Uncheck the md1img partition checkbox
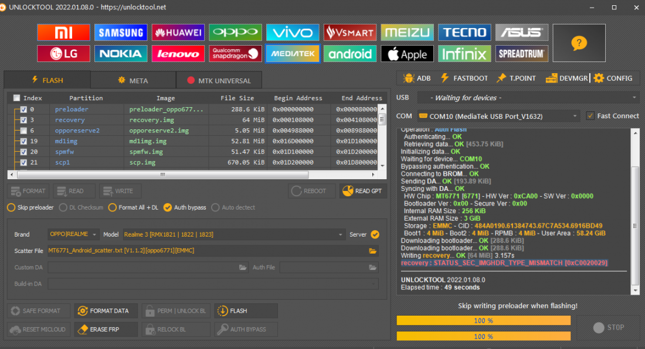The height and width of the screenshot is (349, 645). [23, 141]
